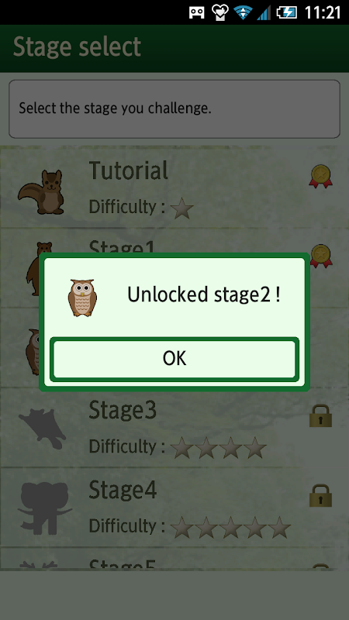This screenshot has height=620, width=349.
Task: Tap the Wi-Fi status bar icon
Action: coord(243,12)
